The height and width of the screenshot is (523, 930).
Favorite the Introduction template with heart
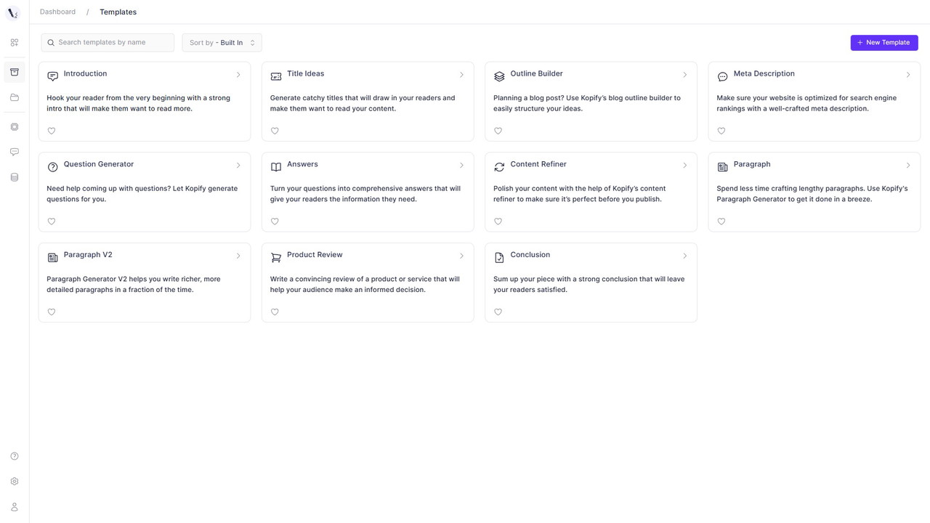pyautogui.click(x=52, y=131)
